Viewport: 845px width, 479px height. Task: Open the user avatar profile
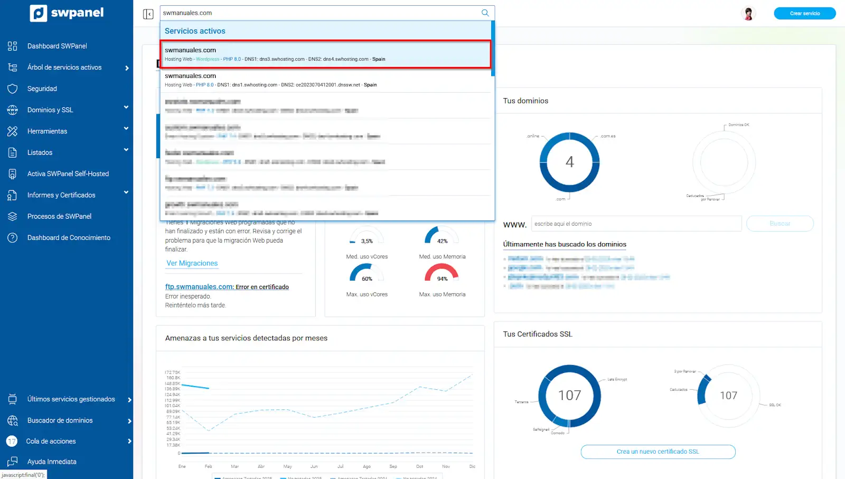[748, 14]
